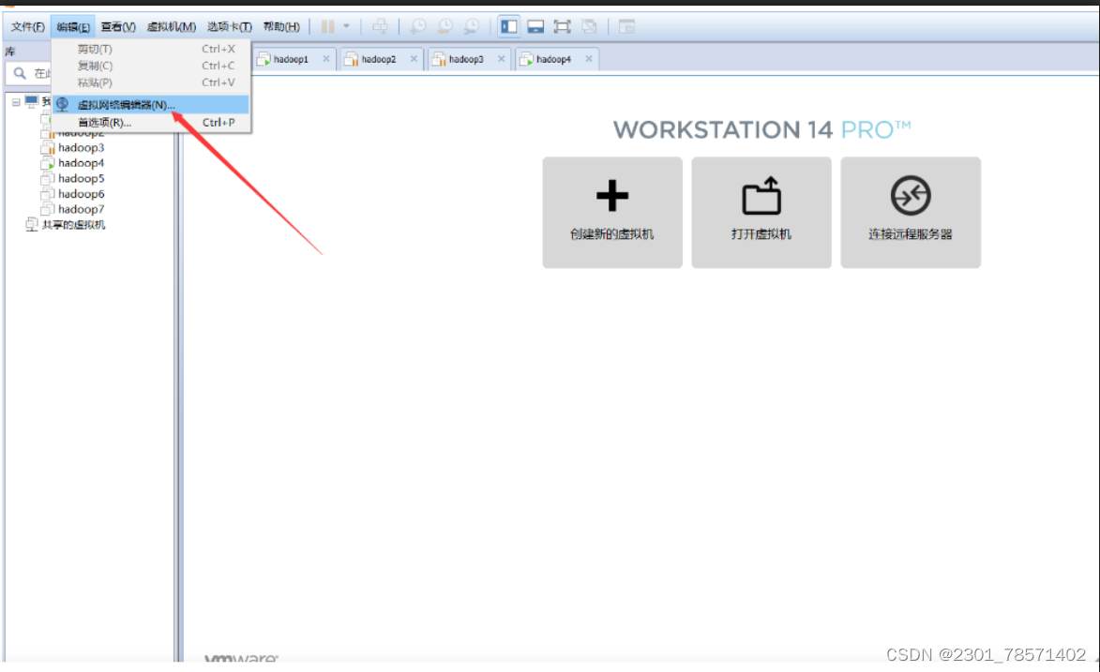The width and height of the screenshot is (1100, 672).
Task: Select hadoop6 in the library tree
Action: tap(81, 194)
